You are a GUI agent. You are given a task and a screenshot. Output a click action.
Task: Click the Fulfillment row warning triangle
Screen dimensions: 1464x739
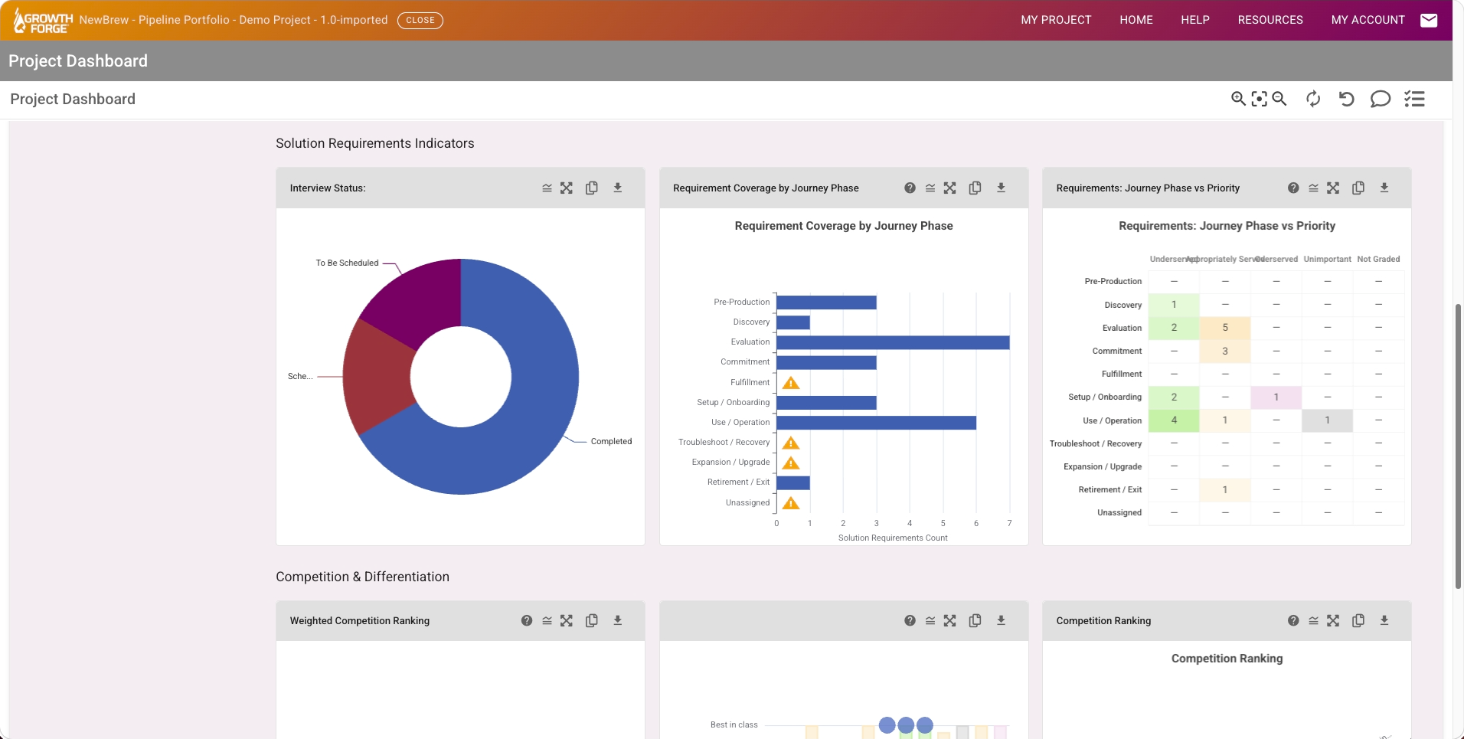pos(791,383)
